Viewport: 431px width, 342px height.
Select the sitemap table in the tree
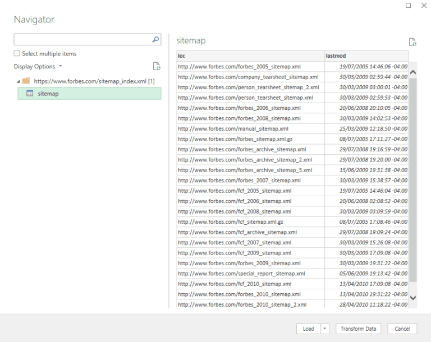[89, 94]
